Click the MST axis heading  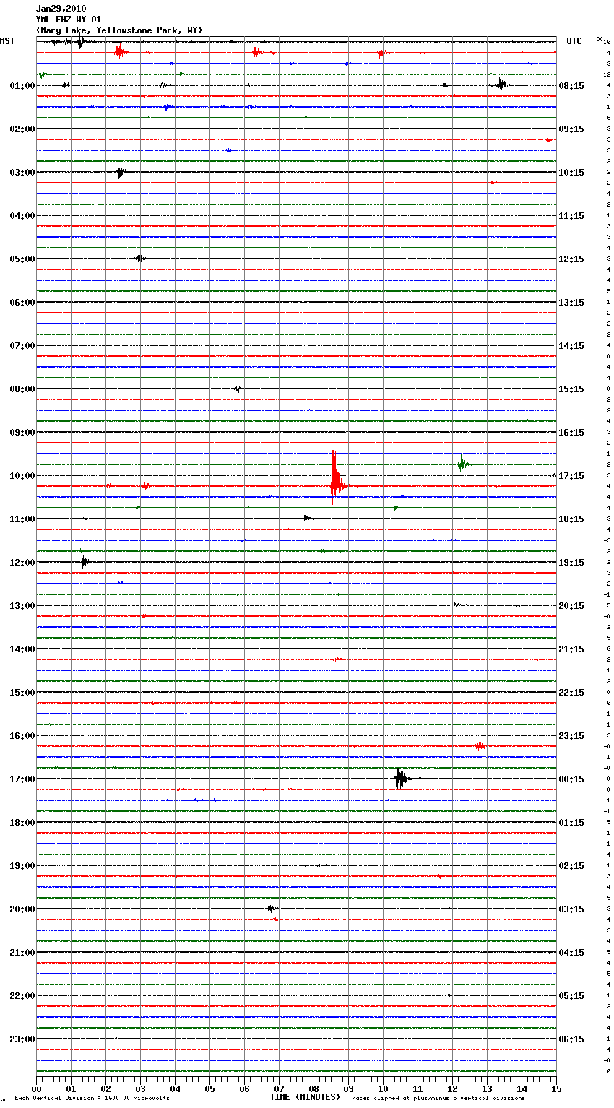point(7,41)
